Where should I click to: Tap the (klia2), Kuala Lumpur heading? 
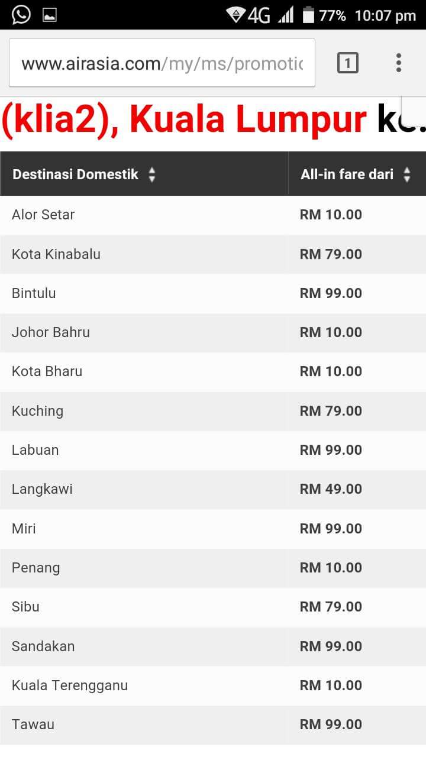pos(184,119)
